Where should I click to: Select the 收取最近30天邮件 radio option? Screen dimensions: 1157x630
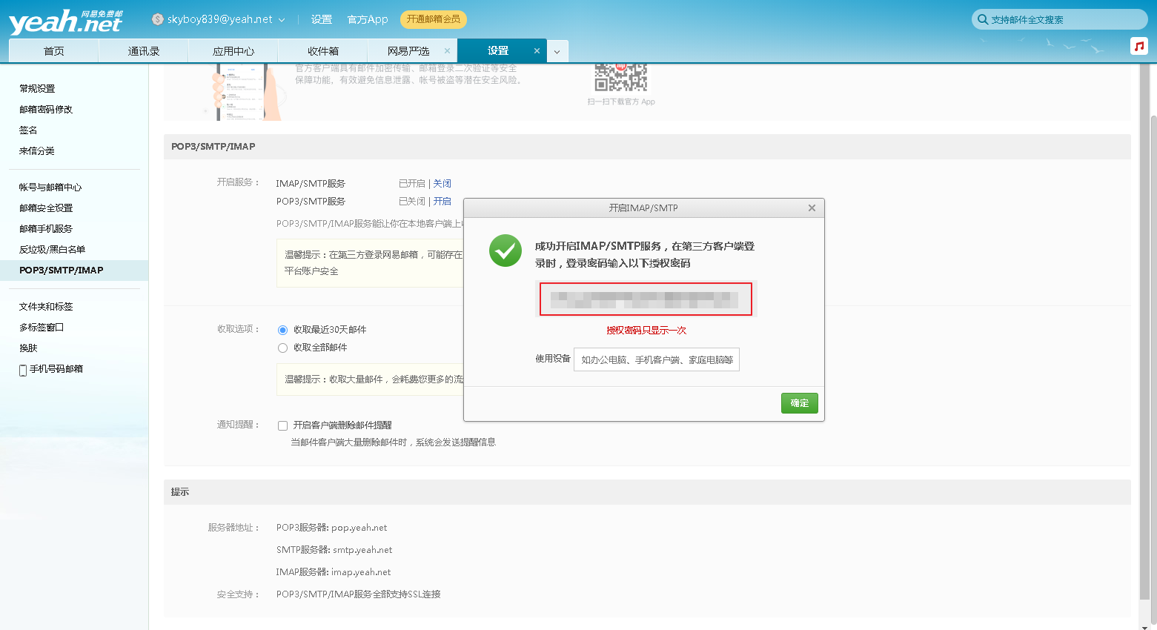pyautogui.click(x=282, y=330)
